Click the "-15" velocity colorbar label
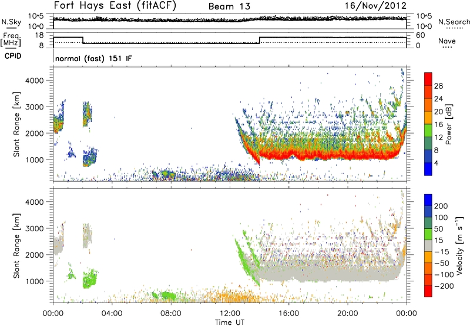Screen dimensions: 470x326 point(442,252)
